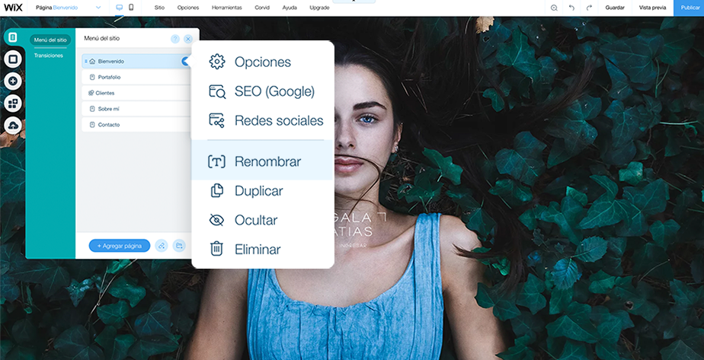Screen dimensions: 704x360
Task: Select the Sobre mí page
Action: pyautogui.click(x=136, y=109)
